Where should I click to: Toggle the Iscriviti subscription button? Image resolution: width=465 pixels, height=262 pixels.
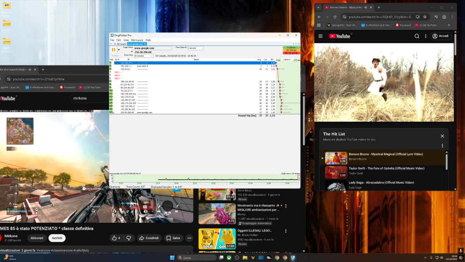(x=57, y=238)
